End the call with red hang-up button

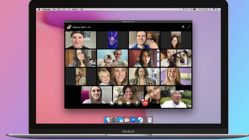[x=145, y=103]
